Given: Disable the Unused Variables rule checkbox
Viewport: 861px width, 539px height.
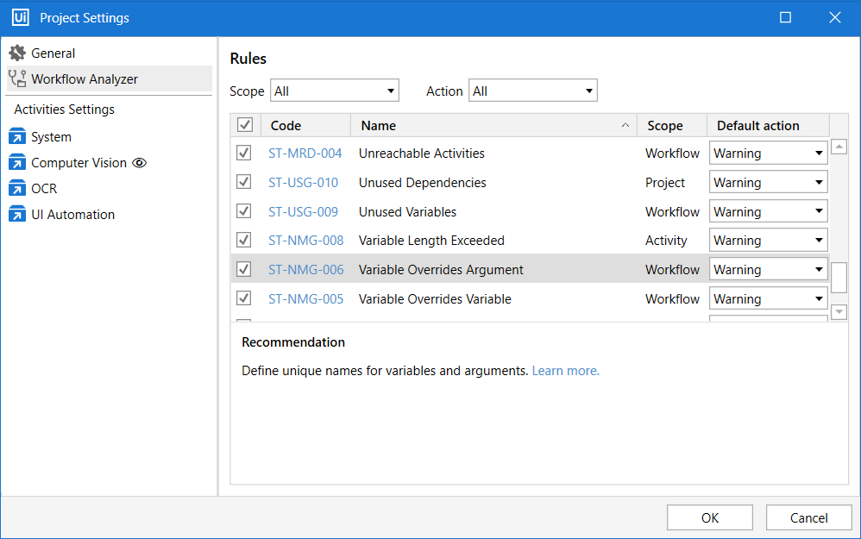Looking at the screenshot, I should (x=244, y=211).
